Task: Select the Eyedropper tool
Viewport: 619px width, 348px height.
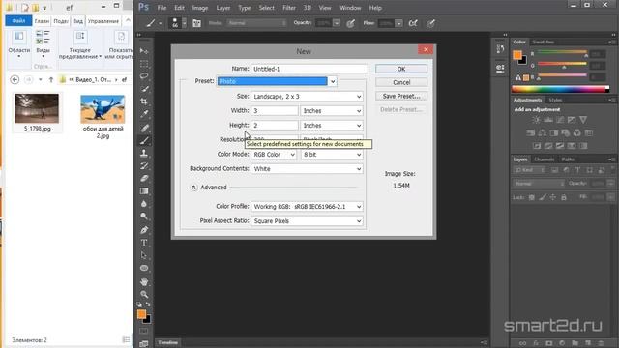Action: click(x=144, y=114)
